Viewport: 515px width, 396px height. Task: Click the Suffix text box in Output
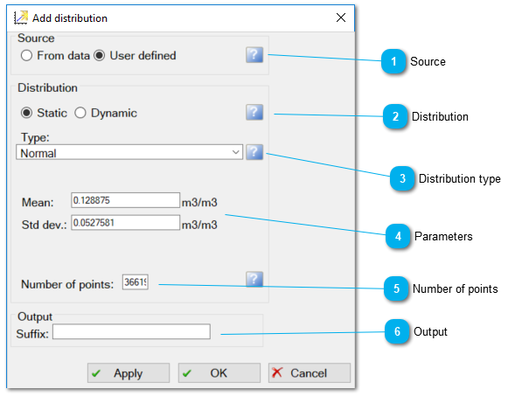[x=131, y=331]
